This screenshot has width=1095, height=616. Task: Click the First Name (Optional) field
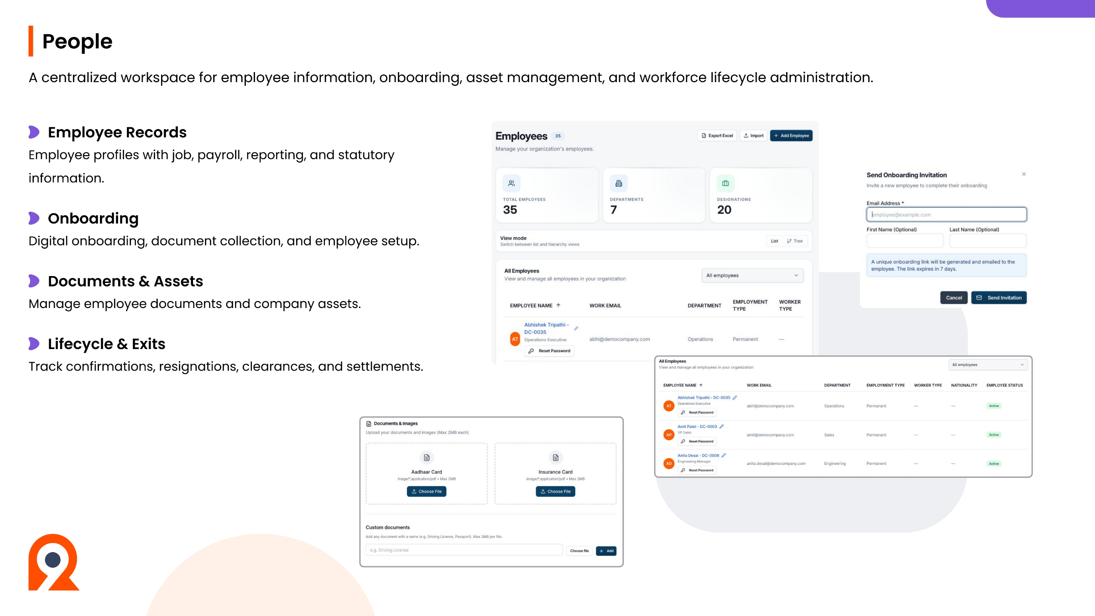[905, 240]
